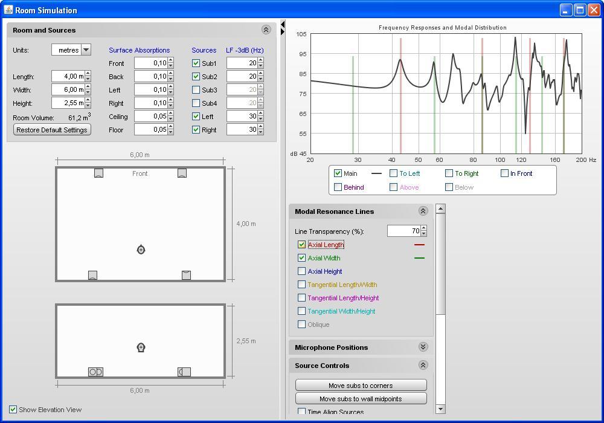This screenshot has width=604, height=423.
Task: Click the front-right speaker icon in plan view
Action: pyautogui.click(x=182, y=173)
